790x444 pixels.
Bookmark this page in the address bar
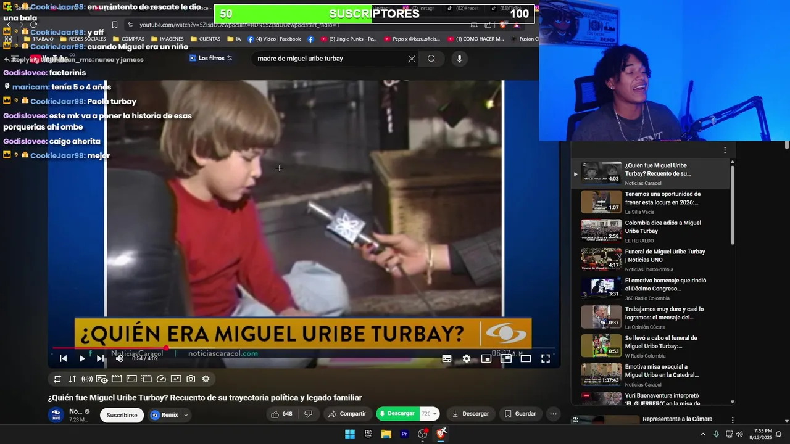(115, 25)
